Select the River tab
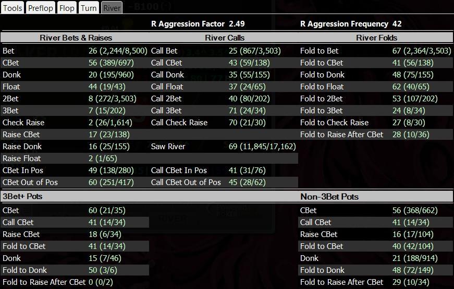This screenshot has width=454, height=289. tap(112, 7)
